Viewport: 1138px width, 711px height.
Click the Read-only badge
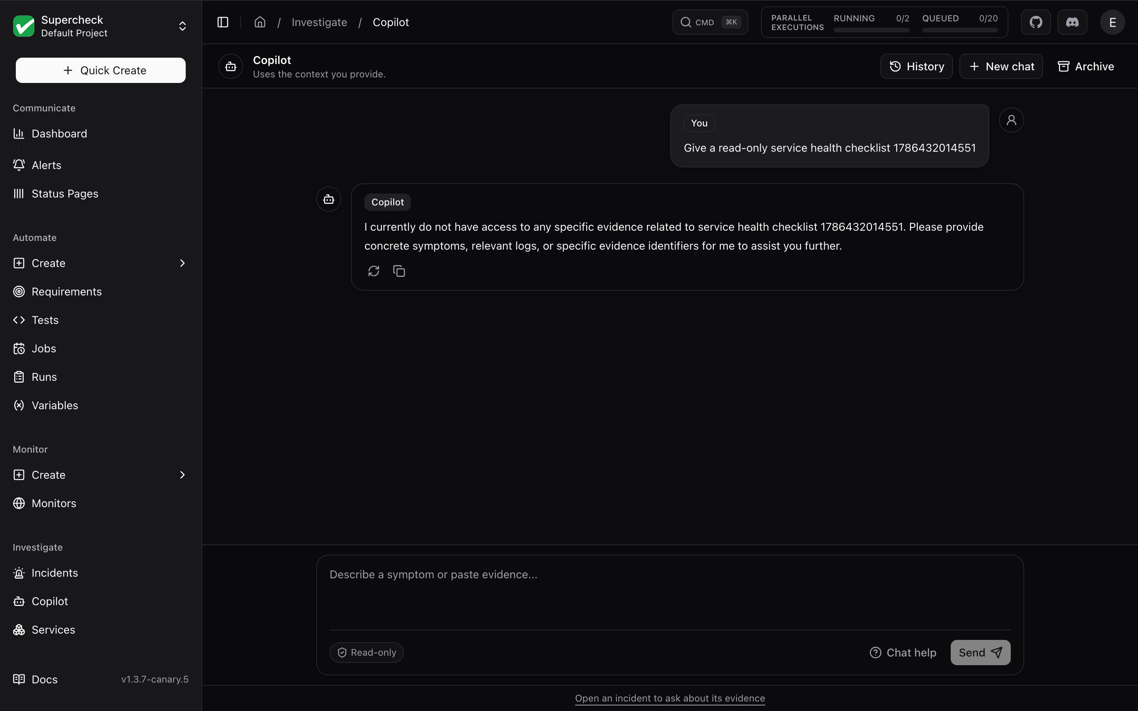click(367, 653)
